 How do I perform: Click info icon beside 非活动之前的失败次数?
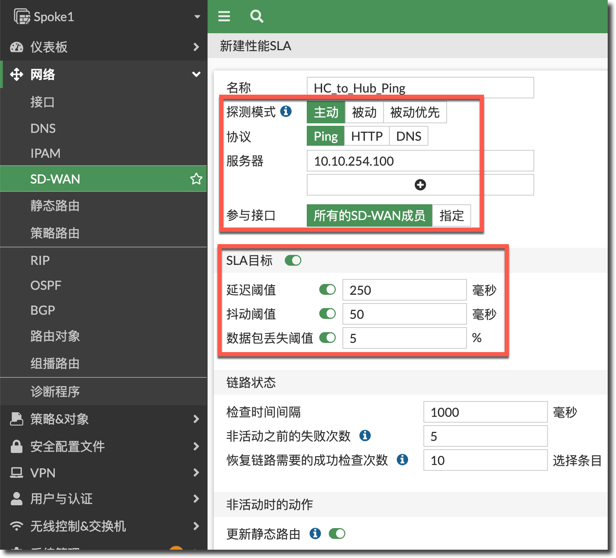[365, 436]
